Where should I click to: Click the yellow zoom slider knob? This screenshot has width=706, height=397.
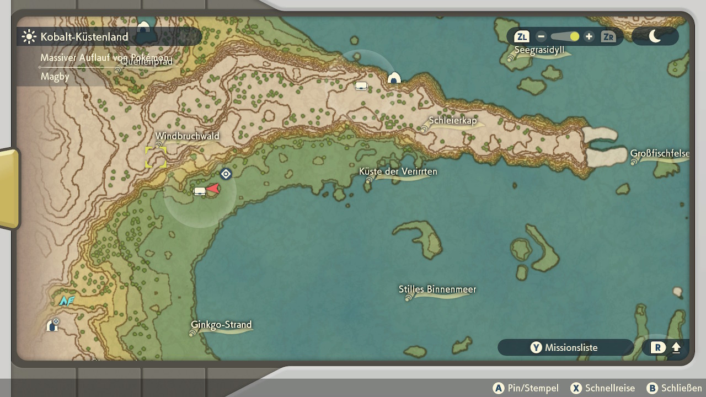[574, 36]
